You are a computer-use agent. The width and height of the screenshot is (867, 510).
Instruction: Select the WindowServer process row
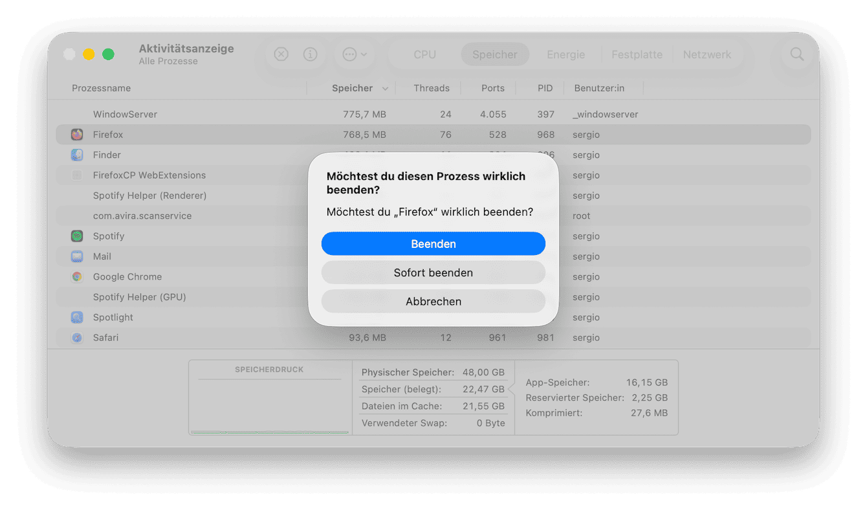[125, 115]
